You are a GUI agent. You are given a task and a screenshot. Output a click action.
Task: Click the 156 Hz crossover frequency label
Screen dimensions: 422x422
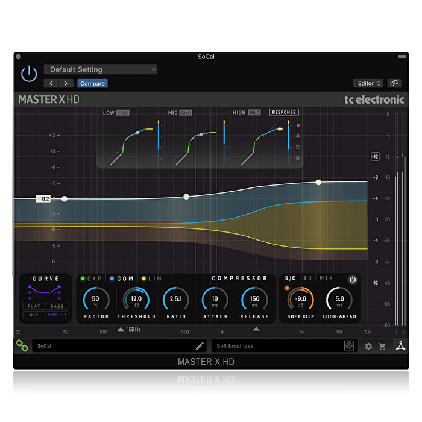134,329
